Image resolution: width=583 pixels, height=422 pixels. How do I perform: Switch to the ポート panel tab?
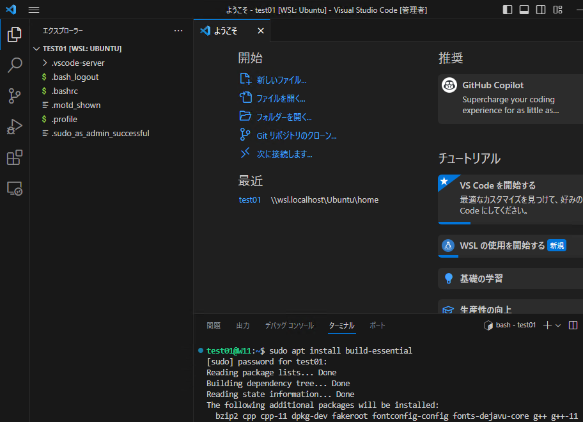[x=377, y=325]
